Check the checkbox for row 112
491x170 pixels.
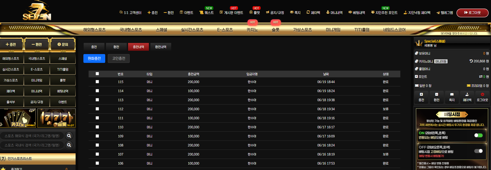pyautogui.click(x=97, y=109)
